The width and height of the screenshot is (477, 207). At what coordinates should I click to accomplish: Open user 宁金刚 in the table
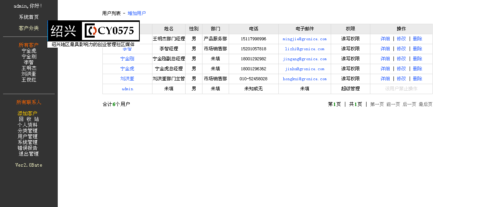pyautogui.click(x=127, y=59)
